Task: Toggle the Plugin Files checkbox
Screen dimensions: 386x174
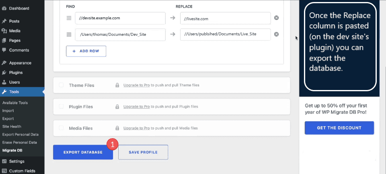Action: (62, 106)
